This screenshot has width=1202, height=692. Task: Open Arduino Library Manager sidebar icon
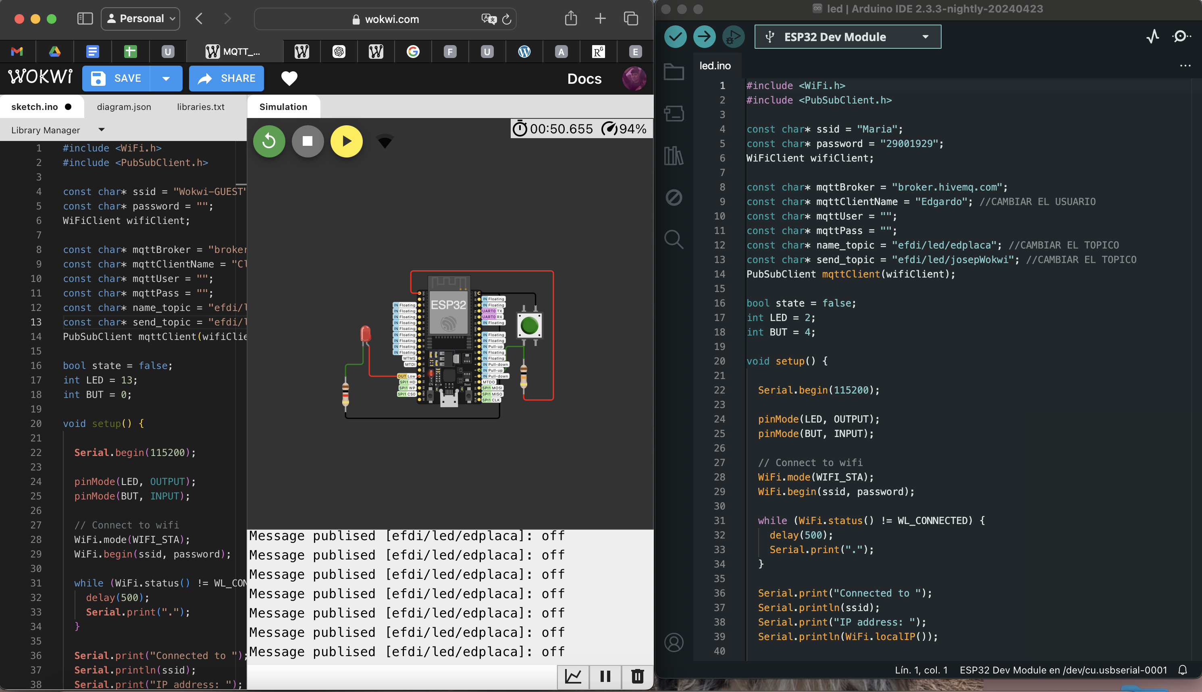coord(674,155)
